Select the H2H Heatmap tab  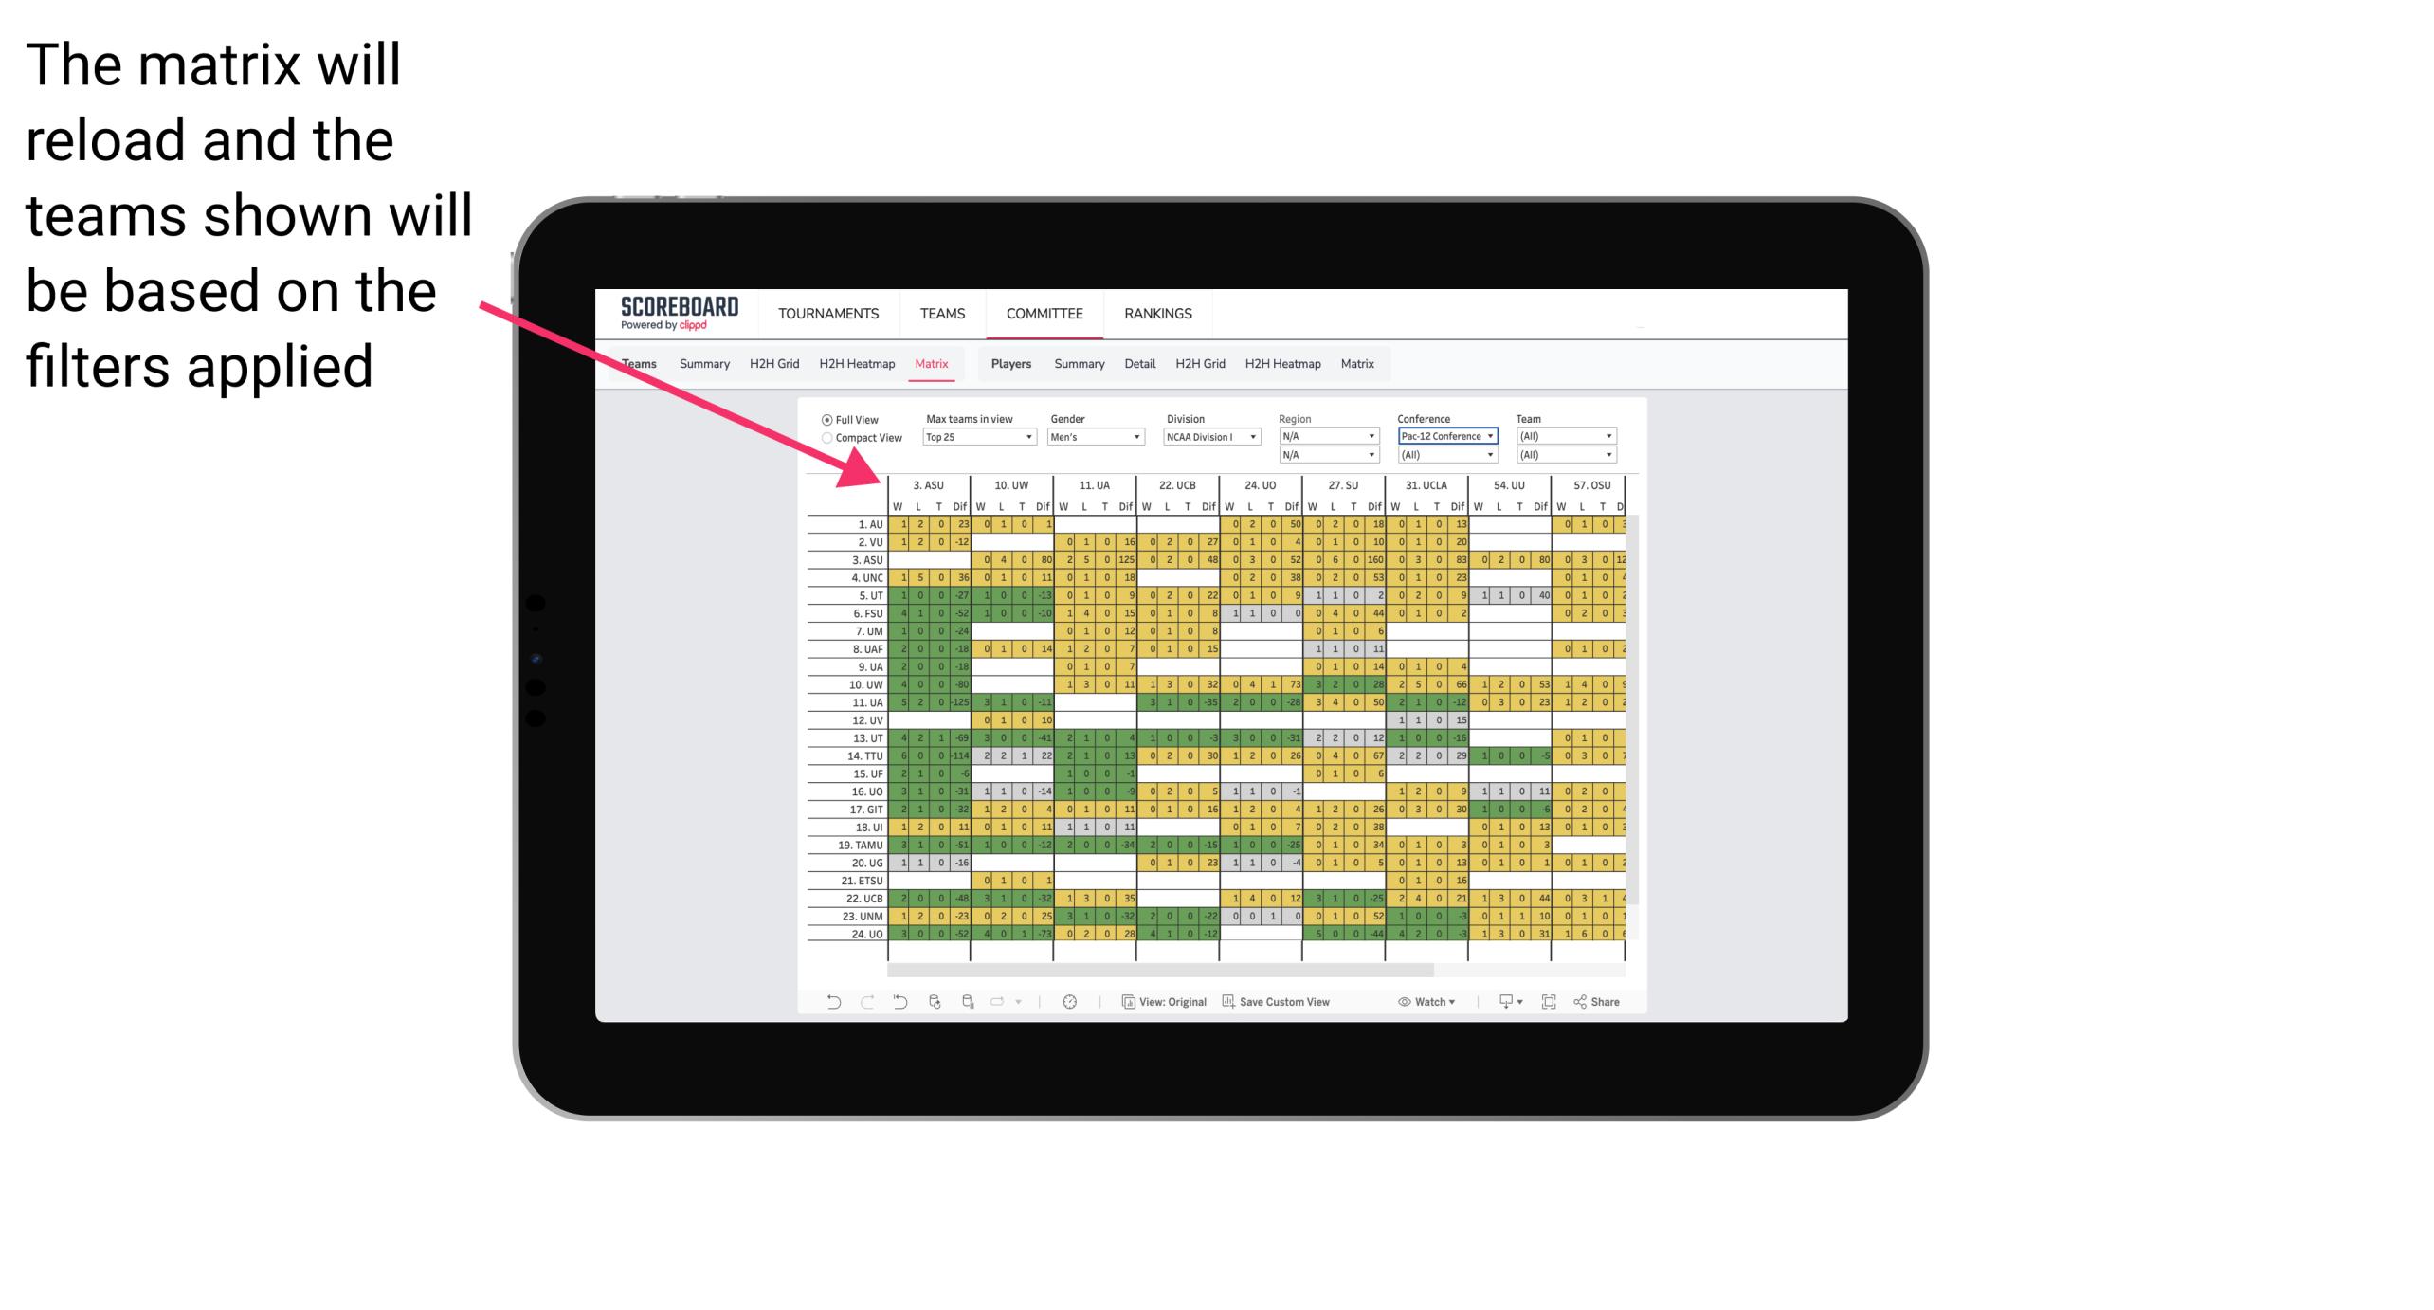click(855, 363)
